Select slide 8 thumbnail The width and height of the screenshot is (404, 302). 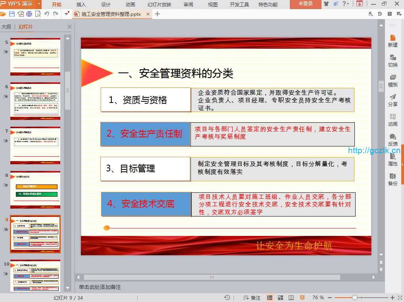pyautogui.click(x=35, y=190)
